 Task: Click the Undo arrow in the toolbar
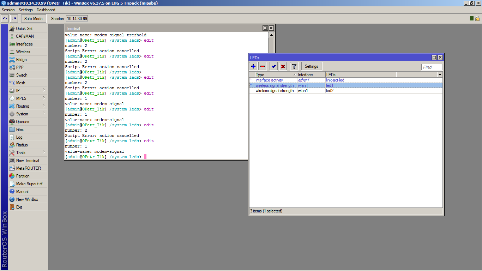coord(5,19)
